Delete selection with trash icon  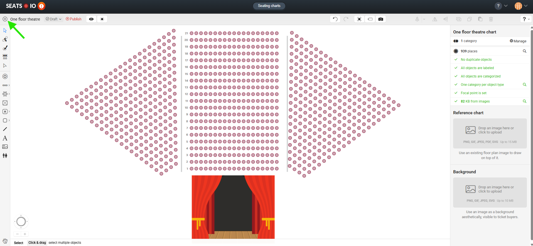[491, 19]
